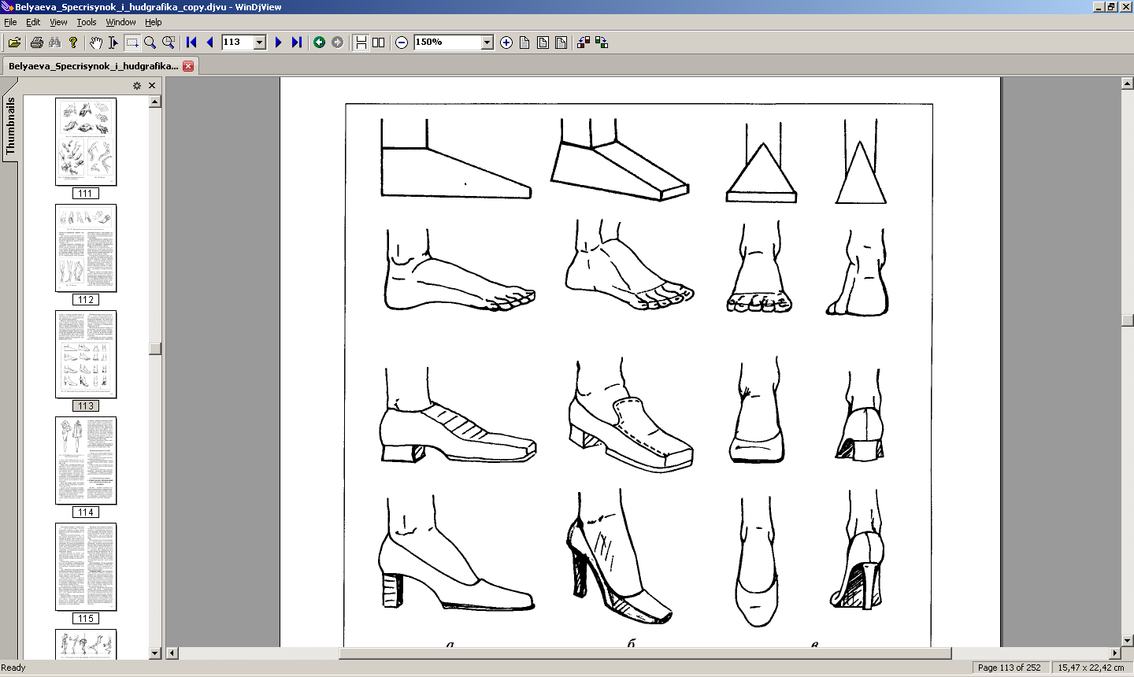Select the Magnify zoom tool
The width and height of the screenshot is (1134, 677).
click(x=150, y=43)
